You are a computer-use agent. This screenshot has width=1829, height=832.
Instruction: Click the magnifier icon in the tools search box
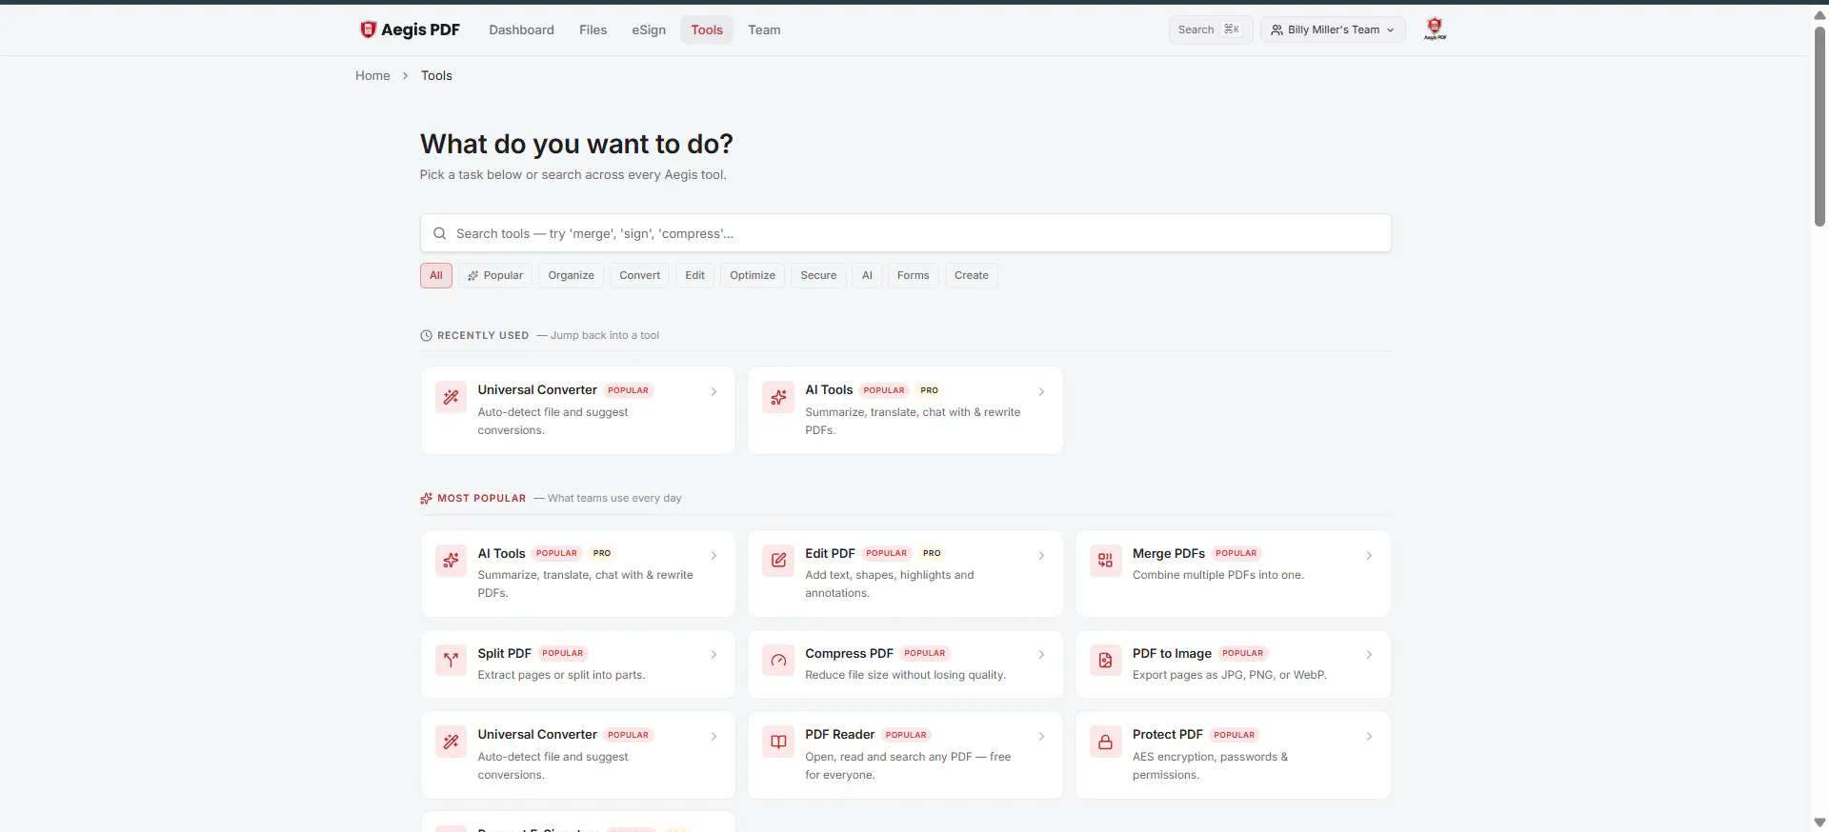439,233
